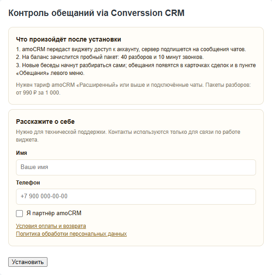Click the "Ваше имя" name input field
Screen dimensions: 272x275
(136, 167)
